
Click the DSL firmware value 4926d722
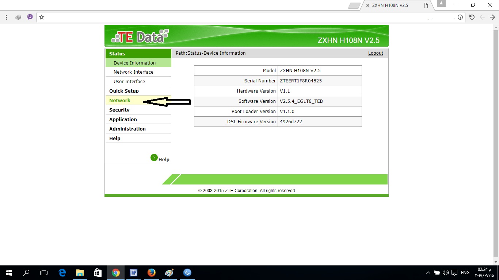[291, 122]
